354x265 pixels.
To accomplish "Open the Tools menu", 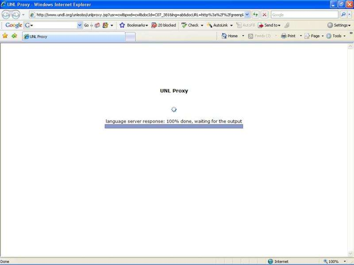I will [335, 36].
